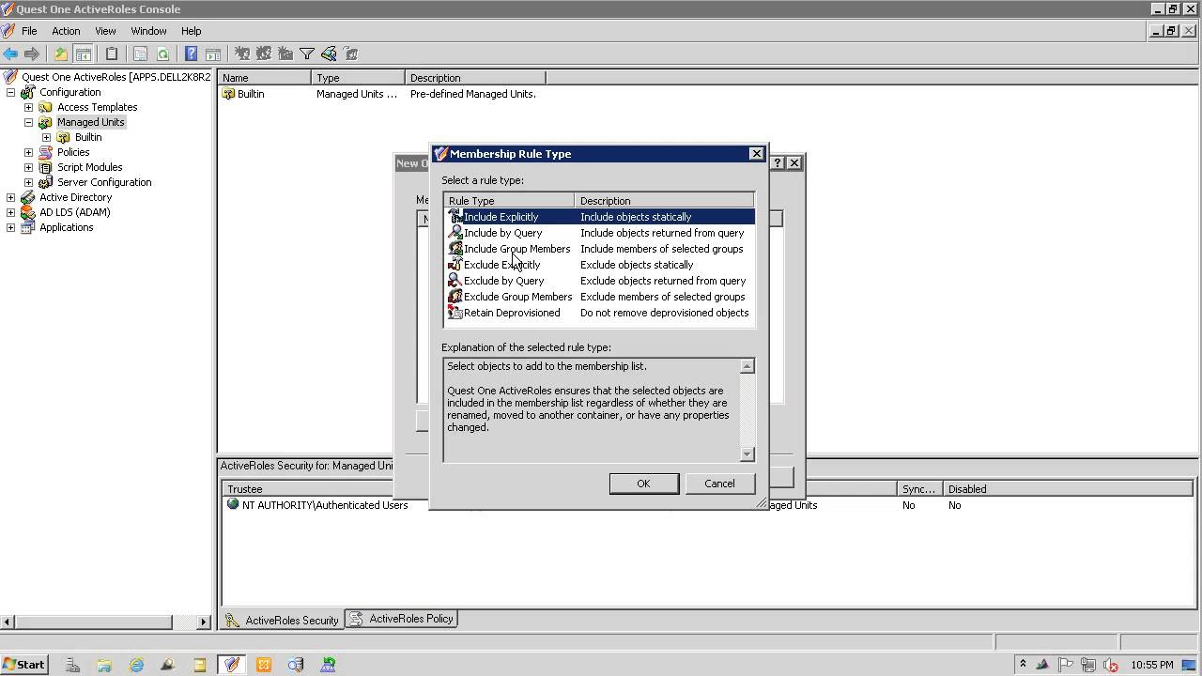Screen dimensions: 1202x676
Task: Expand the Server Configuration node
Action: coord(28,182)
